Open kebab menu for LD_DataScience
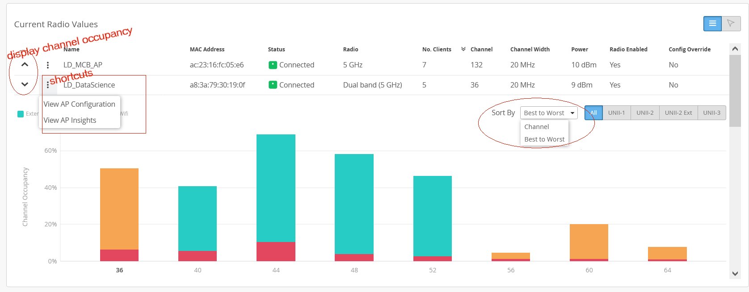 point(48,85)
